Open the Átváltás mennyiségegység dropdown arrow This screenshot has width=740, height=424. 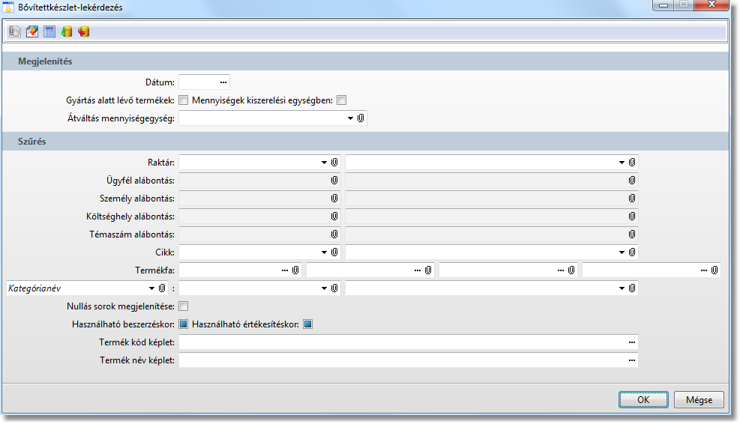tap(350, 118)
